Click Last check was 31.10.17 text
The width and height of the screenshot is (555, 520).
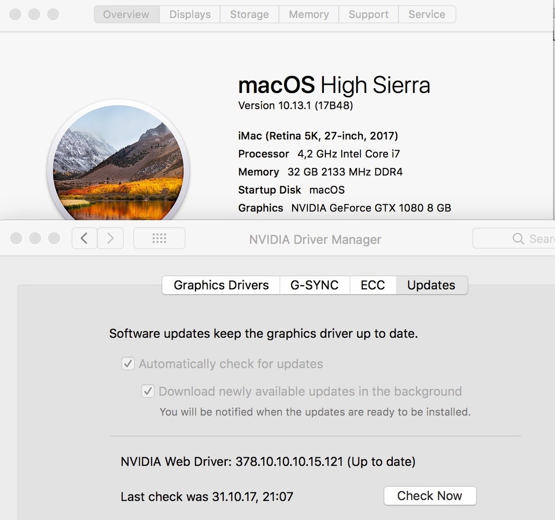point(207,496)
